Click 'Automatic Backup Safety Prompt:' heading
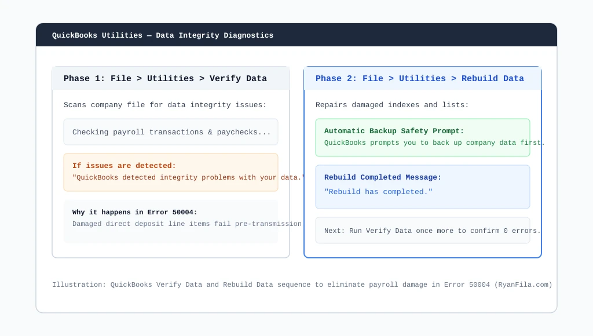Screen dimensions: 593x336 (x=394, y=131)
